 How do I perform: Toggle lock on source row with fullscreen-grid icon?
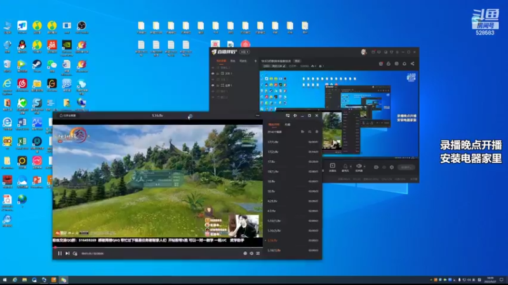[218, 85]
